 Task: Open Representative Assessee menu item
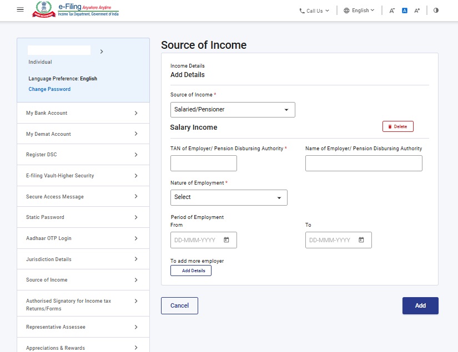pos(83,327)
